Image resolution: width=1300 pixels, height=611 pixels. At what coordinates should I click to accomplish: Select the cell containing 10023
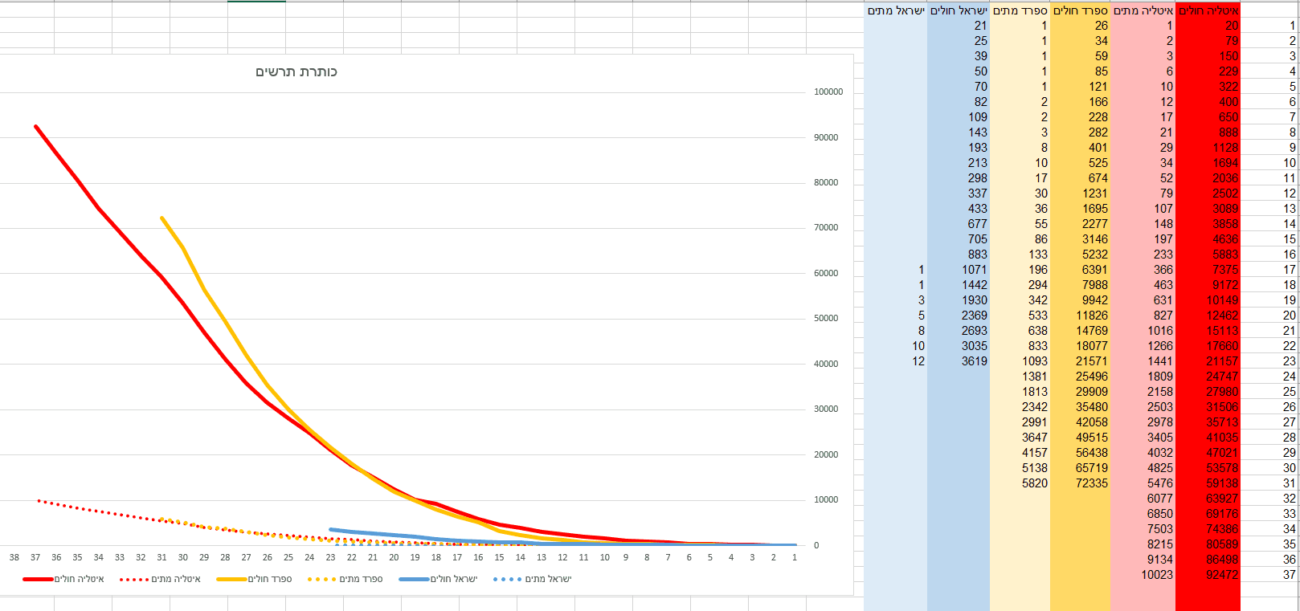1143,575
